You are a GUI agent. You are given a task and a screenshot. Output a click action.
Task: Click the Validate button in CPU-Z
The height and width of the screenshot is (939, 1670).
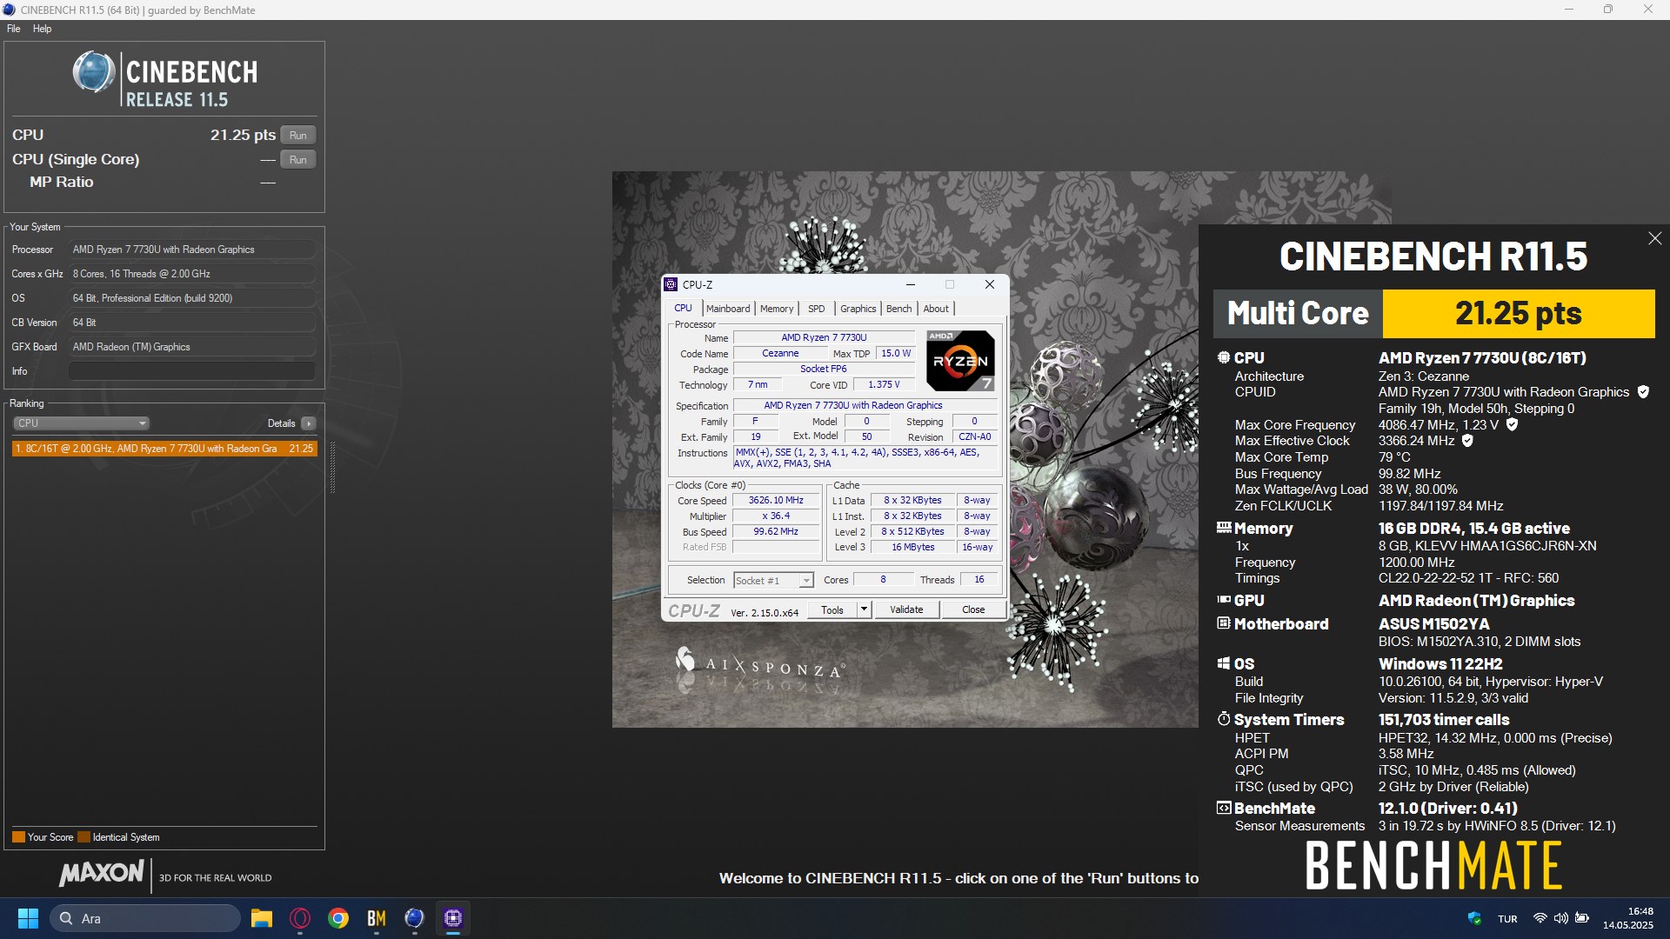coord(906,610)
